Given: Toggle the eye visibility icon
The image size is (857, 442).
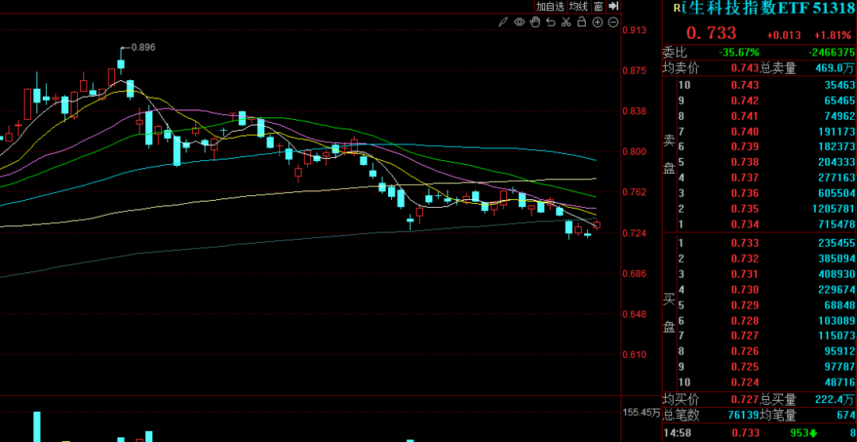Looking at the screenshot, I should point(519,22).
